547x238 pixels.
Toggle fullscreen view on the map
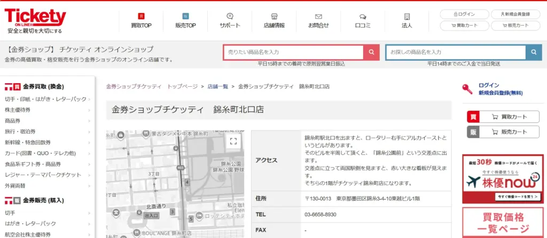pyautogui.click(x=233, y=141)
